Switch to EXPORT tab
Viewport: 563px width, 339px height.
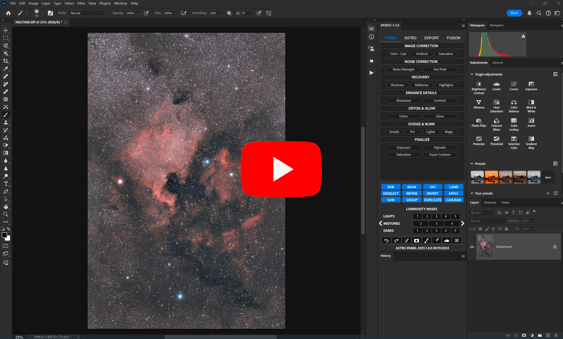(x=431, y=38)
